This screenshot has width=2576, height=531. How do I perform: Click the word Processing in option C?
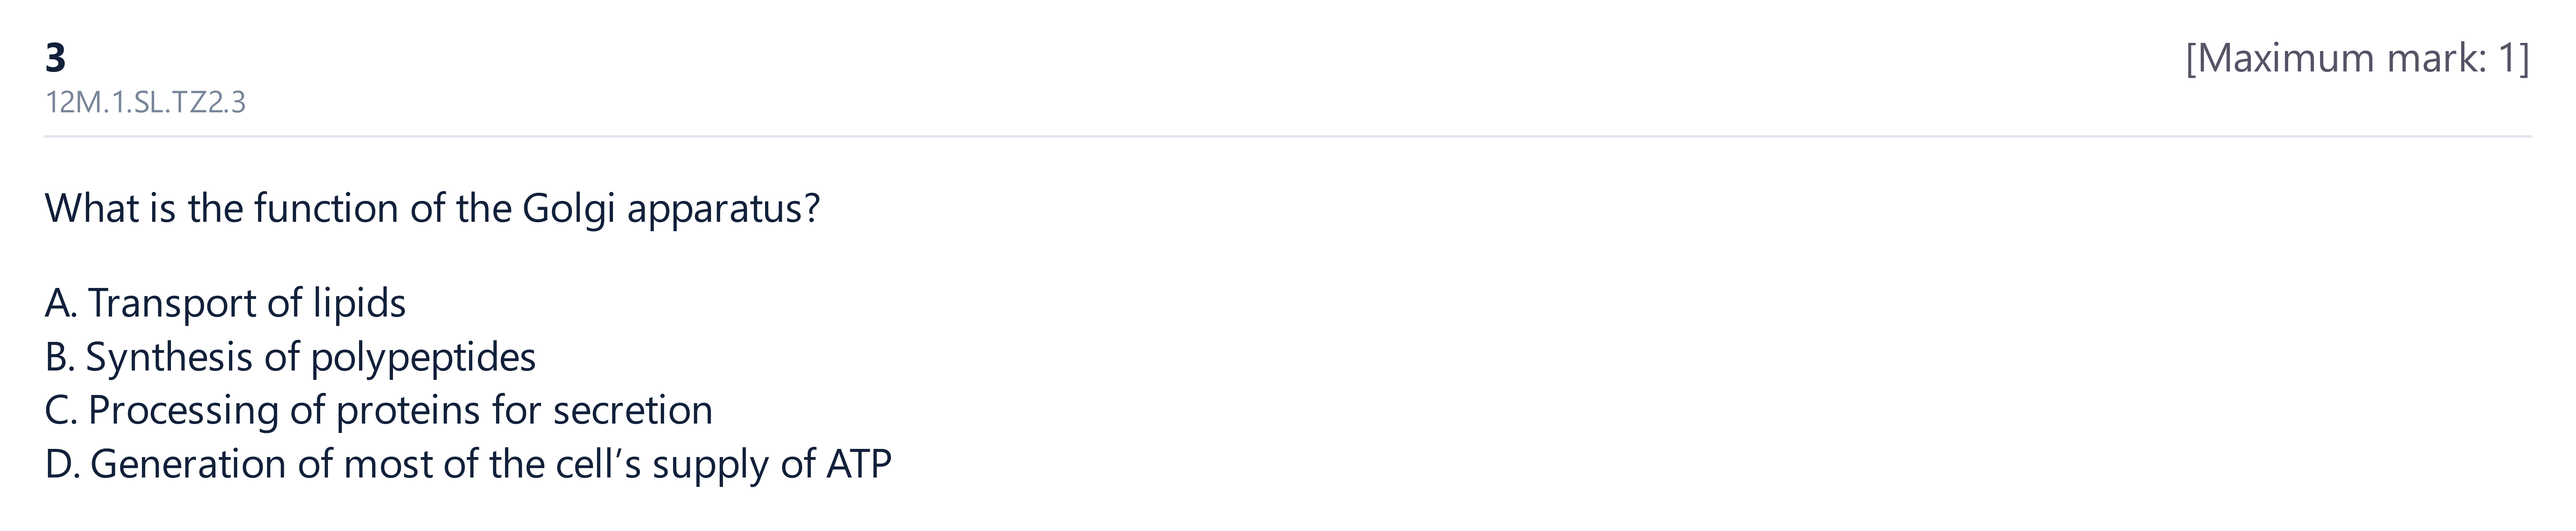tap(183, 410)
